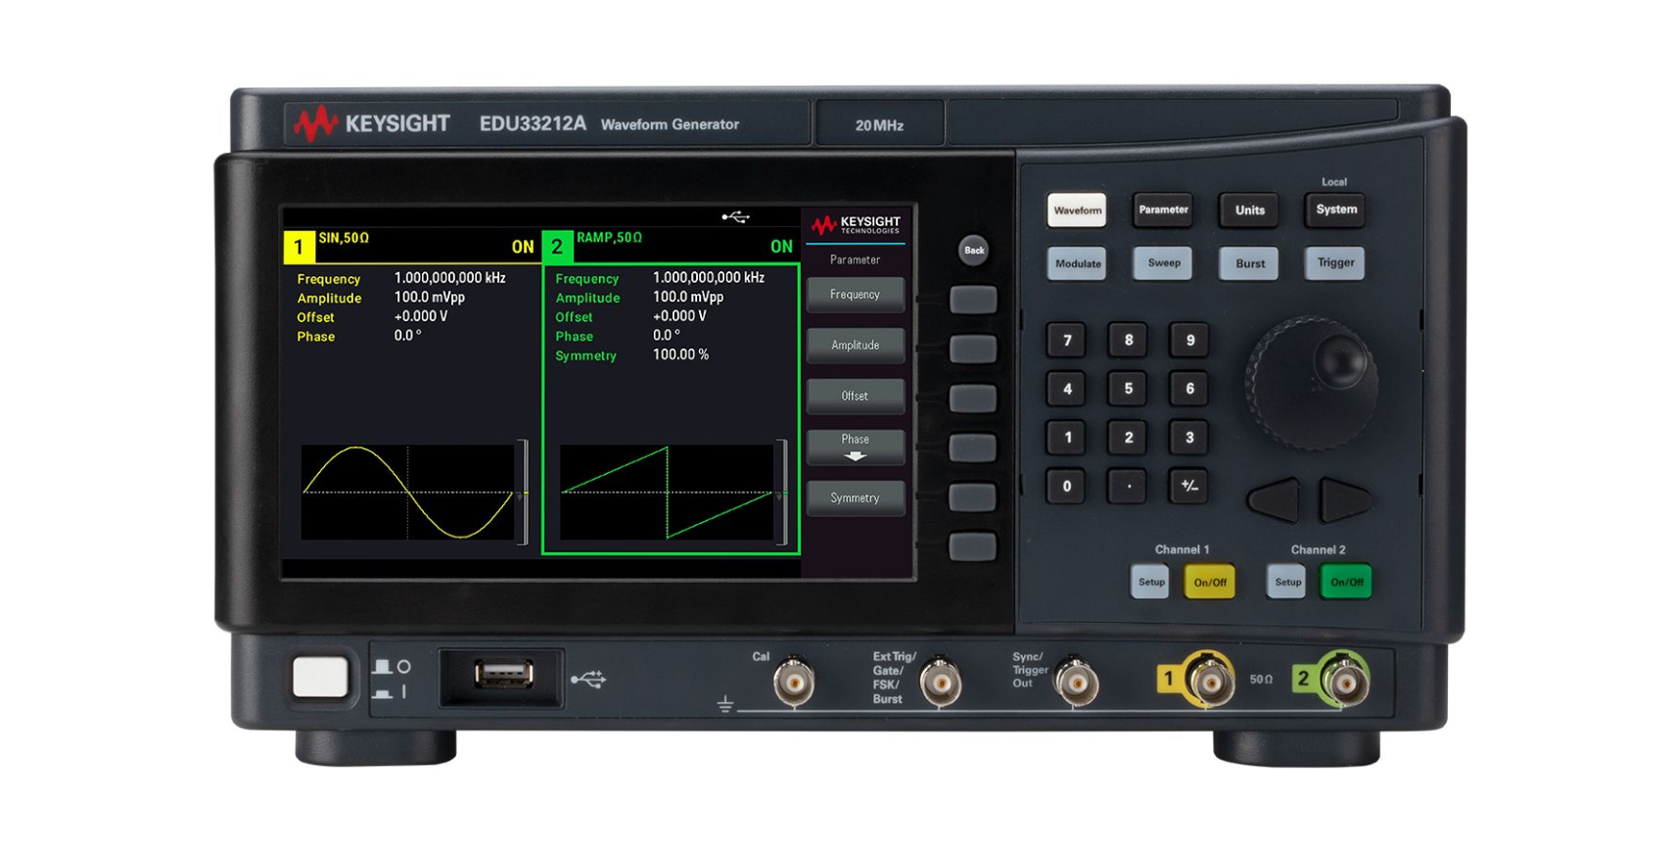Screen dimensions: 1673x848
Task: Toggle the front power button
Action: click(320, 678)
